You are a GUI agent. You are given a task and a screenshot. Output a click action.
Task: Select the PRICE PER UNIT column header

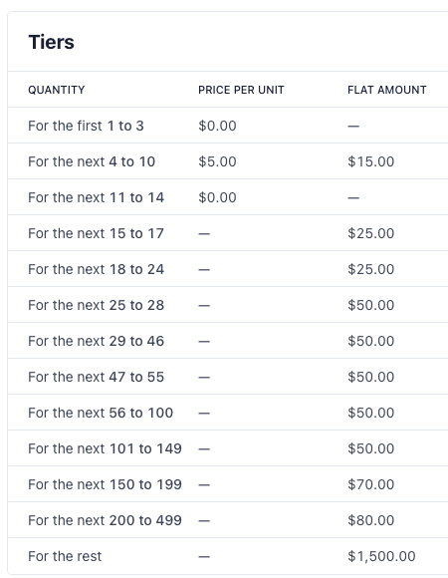coord(241,90)
